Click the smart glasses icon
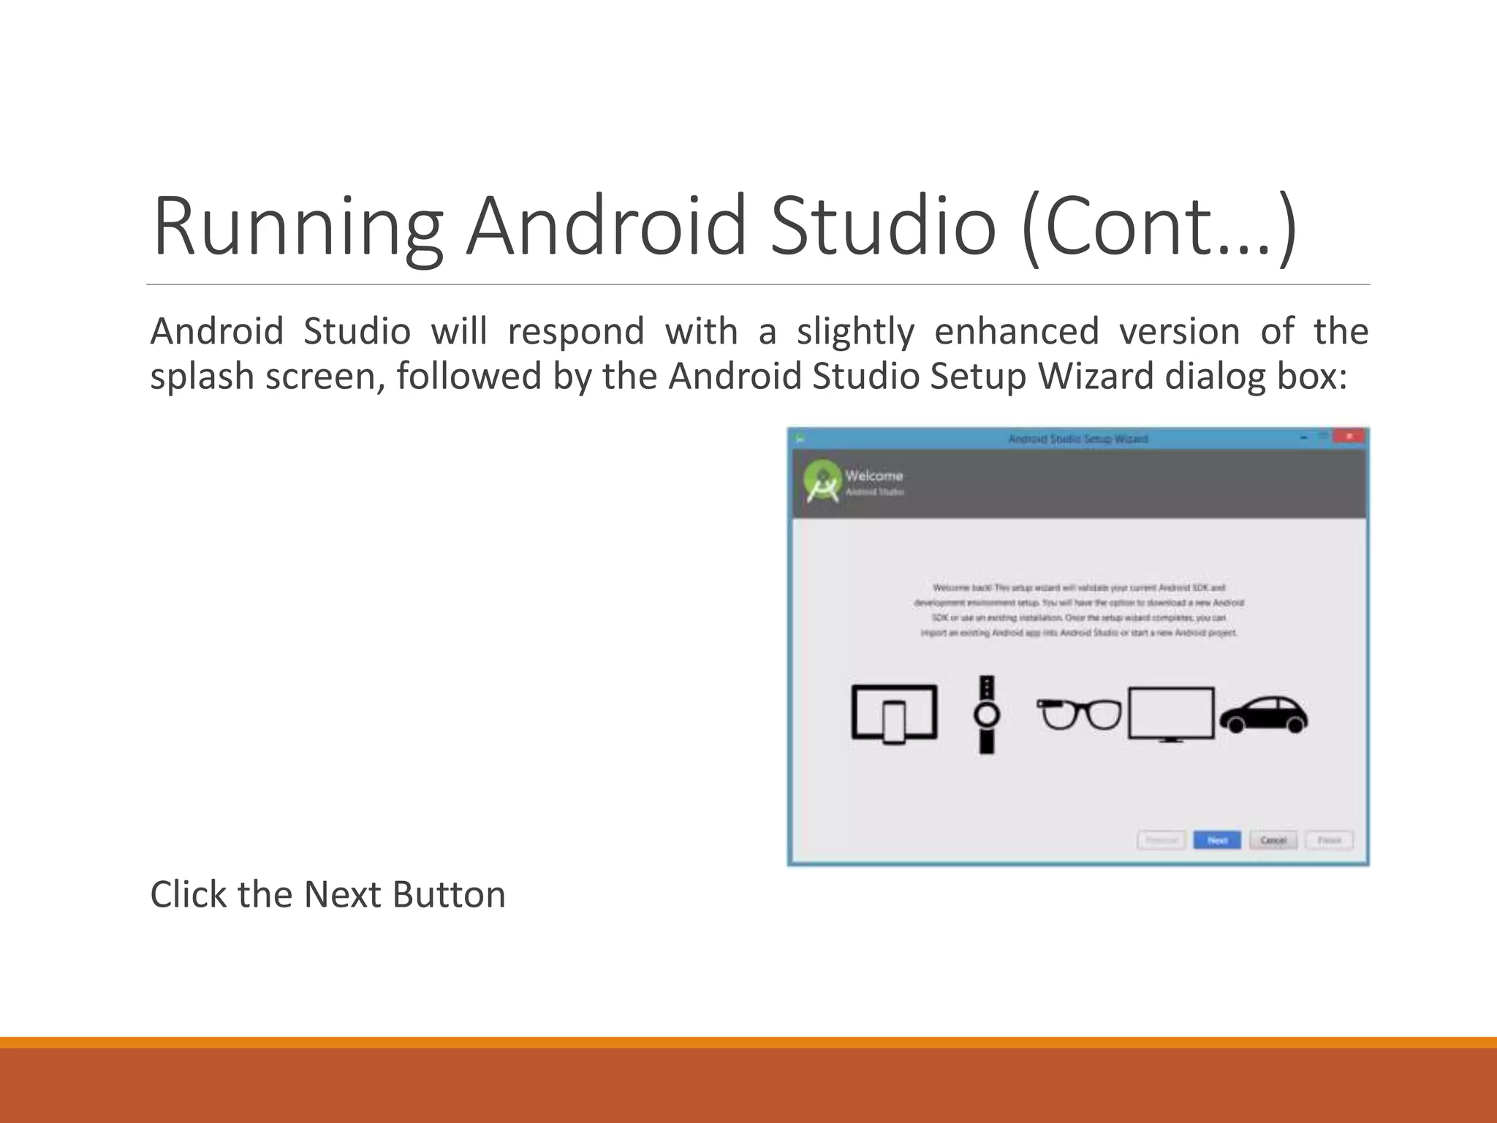1497x1123 pixels. coord(1079,714)
